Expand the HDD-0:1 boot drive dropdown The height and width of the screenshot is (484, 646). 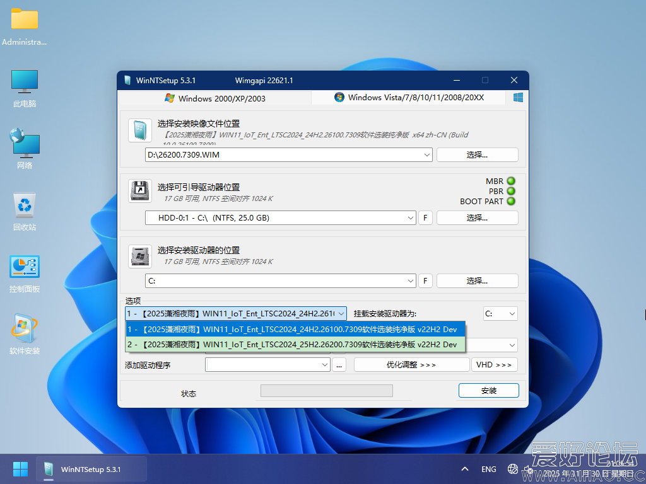pyautogui.click(x=410, y=217)
